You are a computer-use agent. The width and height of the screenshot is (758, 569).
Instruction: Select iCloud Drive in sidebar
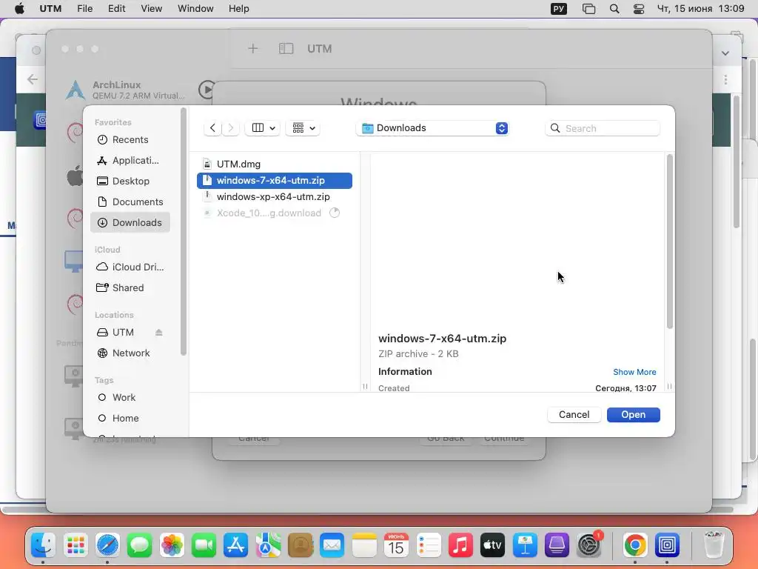(130, 267)
